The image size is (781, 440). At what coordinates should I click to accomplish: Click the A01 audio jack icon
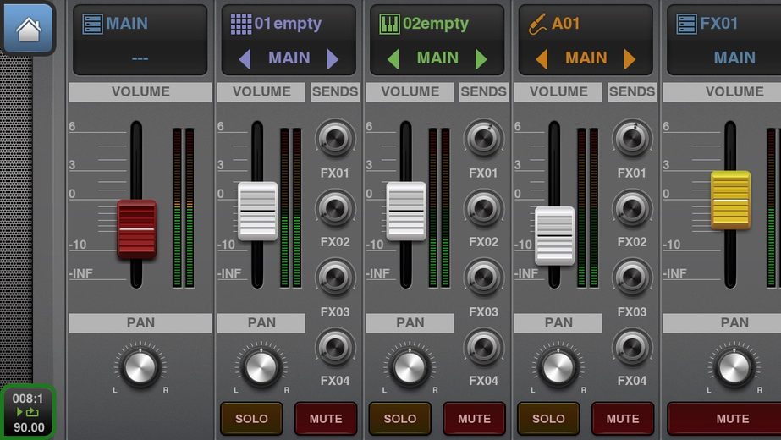[538, 24]
